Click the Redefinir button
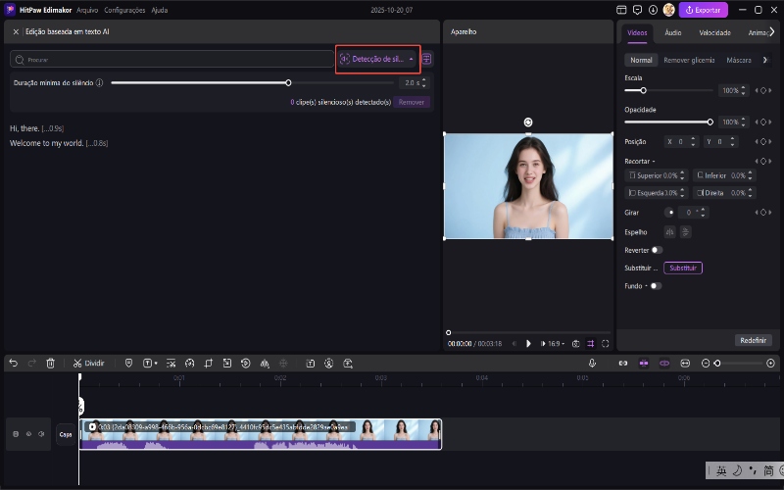Screen dimensions: 784x490 click(x=753, y=340)
